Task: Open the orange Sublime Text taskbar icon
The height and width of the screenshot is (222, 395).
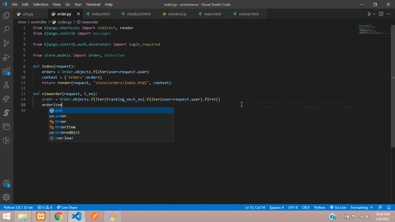Action: point(94,216)
